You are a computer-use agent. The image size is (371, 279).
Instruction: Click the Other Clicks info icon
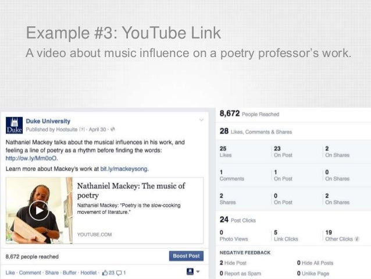click(357, 239)
